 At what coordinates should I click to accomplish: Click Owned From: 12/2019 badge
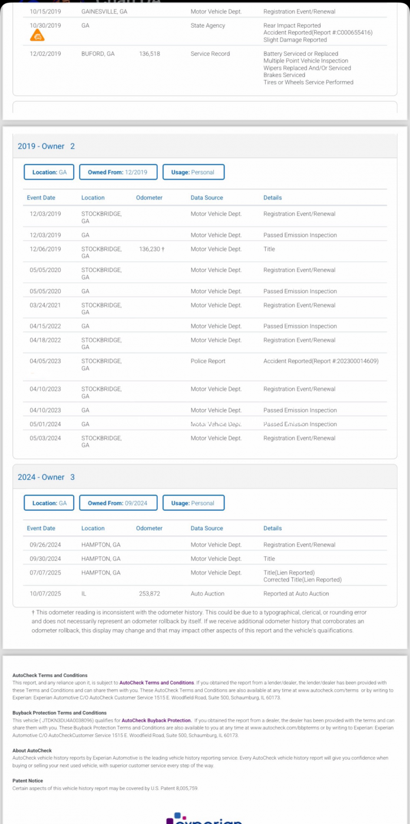pos(118,172)
